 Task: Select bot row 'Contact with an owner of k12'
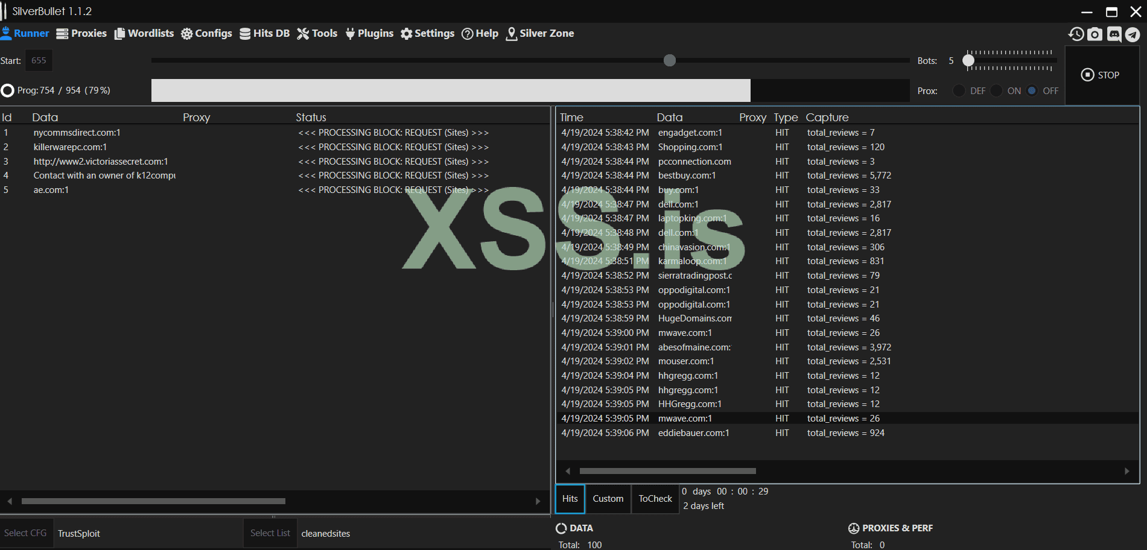coord(275,175)
